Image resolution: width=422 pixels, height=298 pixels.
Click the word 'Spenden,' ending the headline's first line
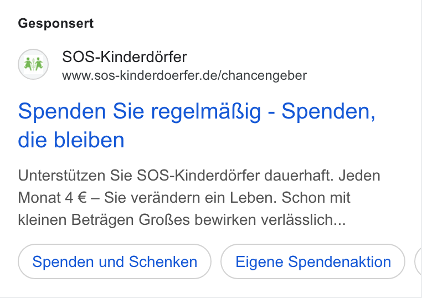click(328, 111)
